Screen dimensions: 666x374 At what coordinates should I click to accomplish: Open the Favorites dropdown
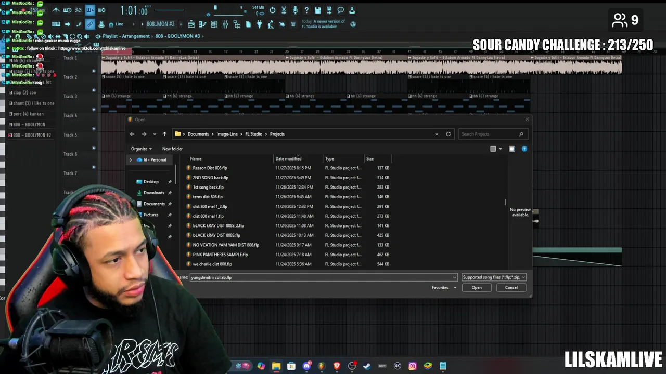click(444, 288)
